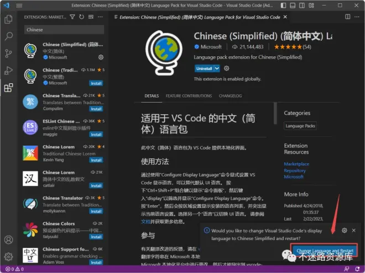Switch to FEATURE CONTRIBUTIONS tab
This screenshot has height=273, width=365.
[189, 96]
